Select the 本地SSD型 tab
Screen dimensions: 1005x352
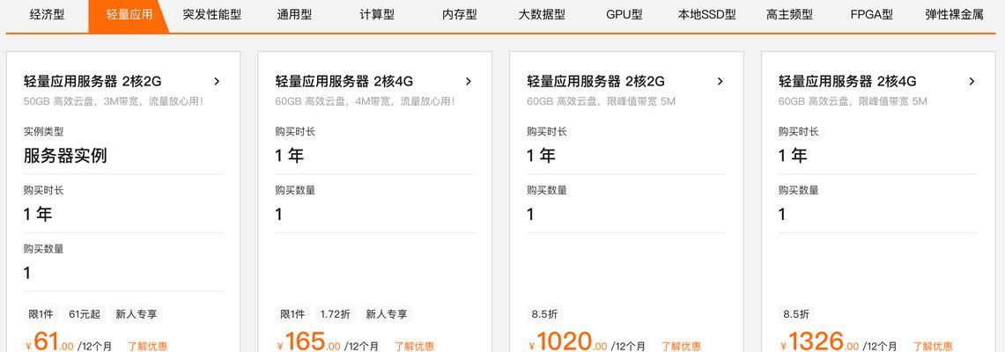tap(707, 15)
